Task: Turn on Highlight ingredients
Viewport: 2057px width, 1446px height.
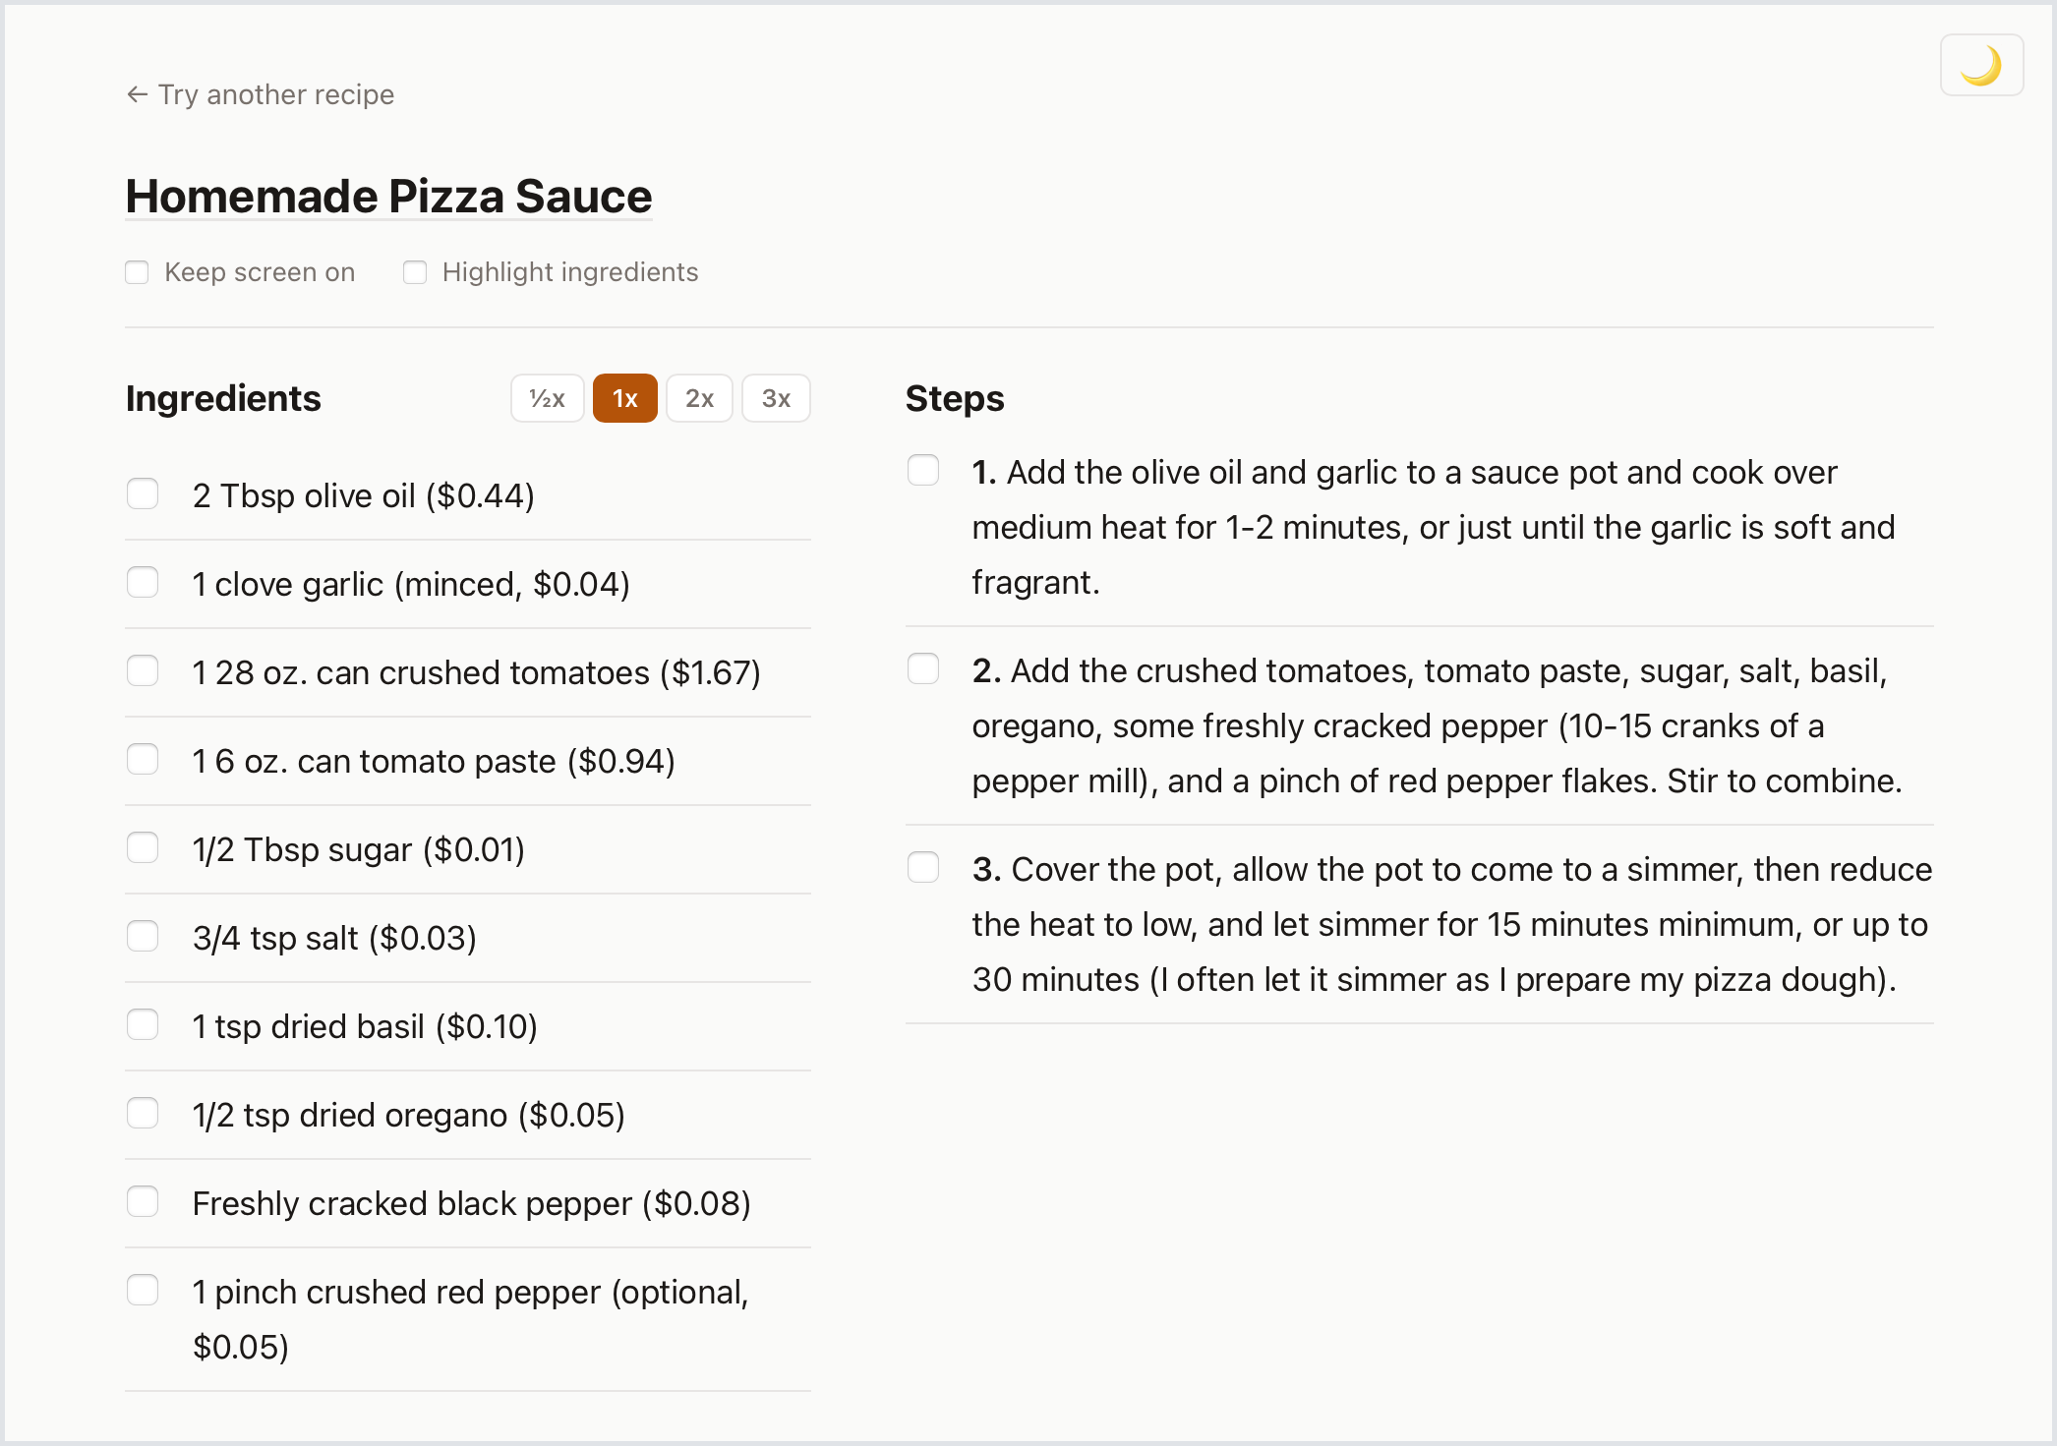Action: [415, 272]
